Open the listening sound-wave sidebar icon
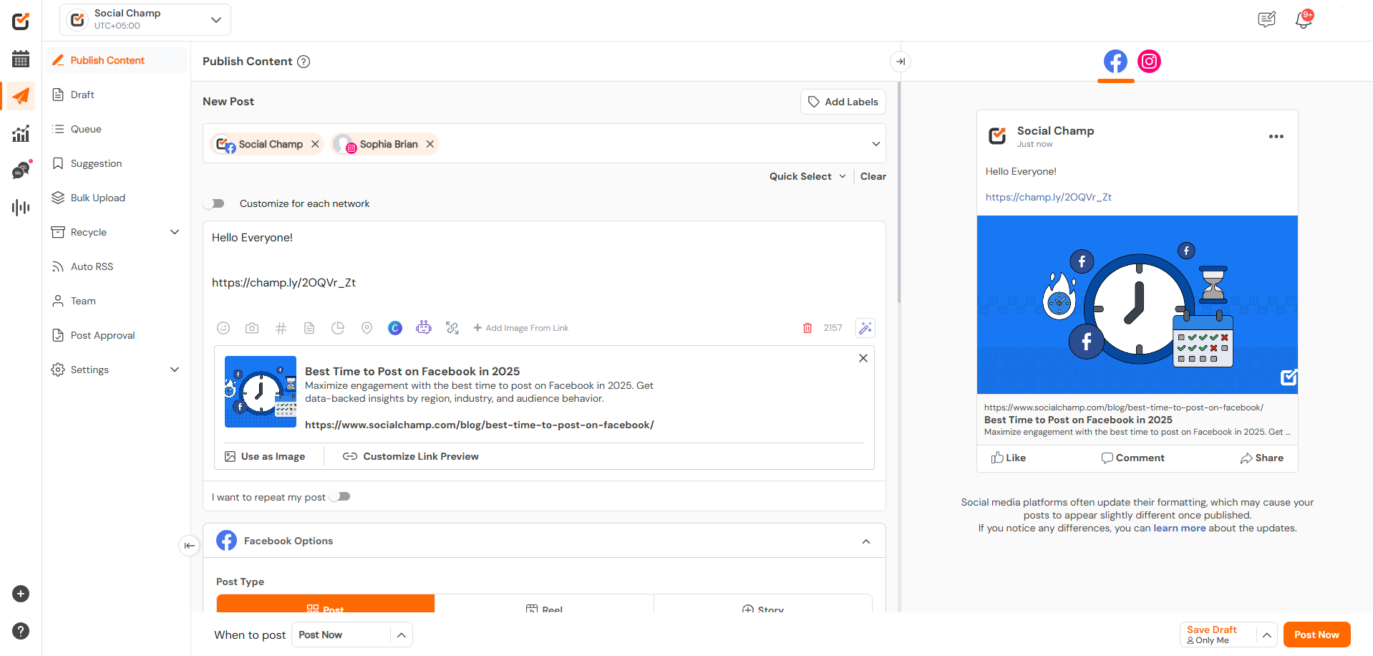 pos(21,208)
